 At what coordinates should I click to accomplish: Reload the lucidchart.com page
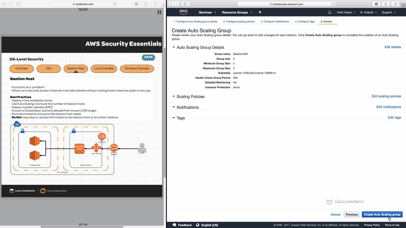pyautogui.click(x=115, y=4)
